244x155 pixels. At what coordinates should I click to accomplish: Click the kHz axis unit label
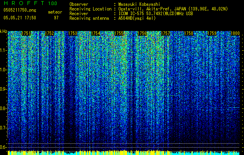click(3, 31)
